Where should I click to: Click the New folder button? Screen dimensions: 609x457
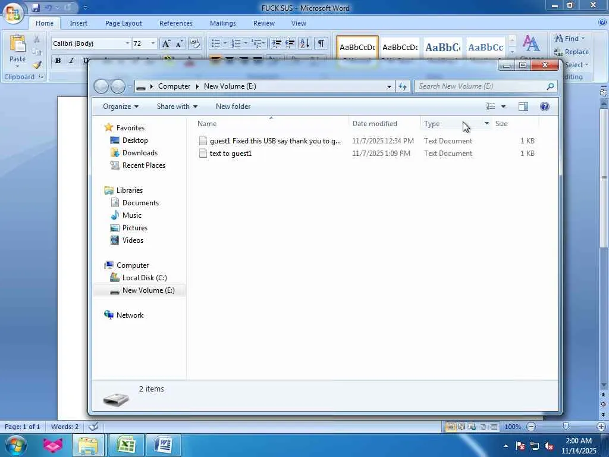point(233,107)
